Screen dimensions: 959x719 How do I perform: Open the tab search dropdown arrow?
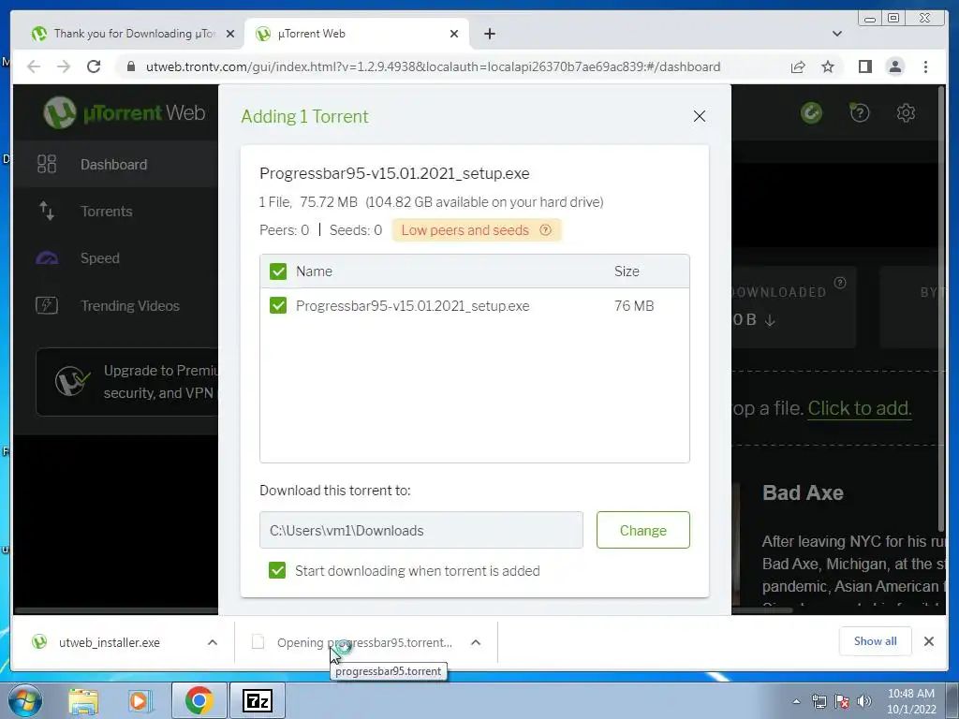pyautogui.click(x=836, y=34)
